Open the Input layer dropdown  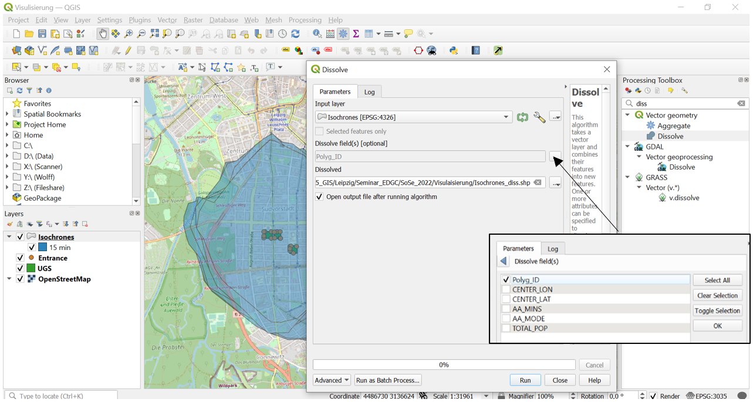coord(506,117)
